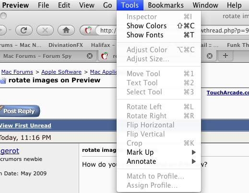Close the open Tools menu
This screenshot has width=249, height=193.
[x=130, y=5]
